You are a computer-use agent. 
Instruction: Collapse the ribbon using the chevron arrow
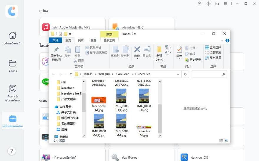tap(223, 41)
